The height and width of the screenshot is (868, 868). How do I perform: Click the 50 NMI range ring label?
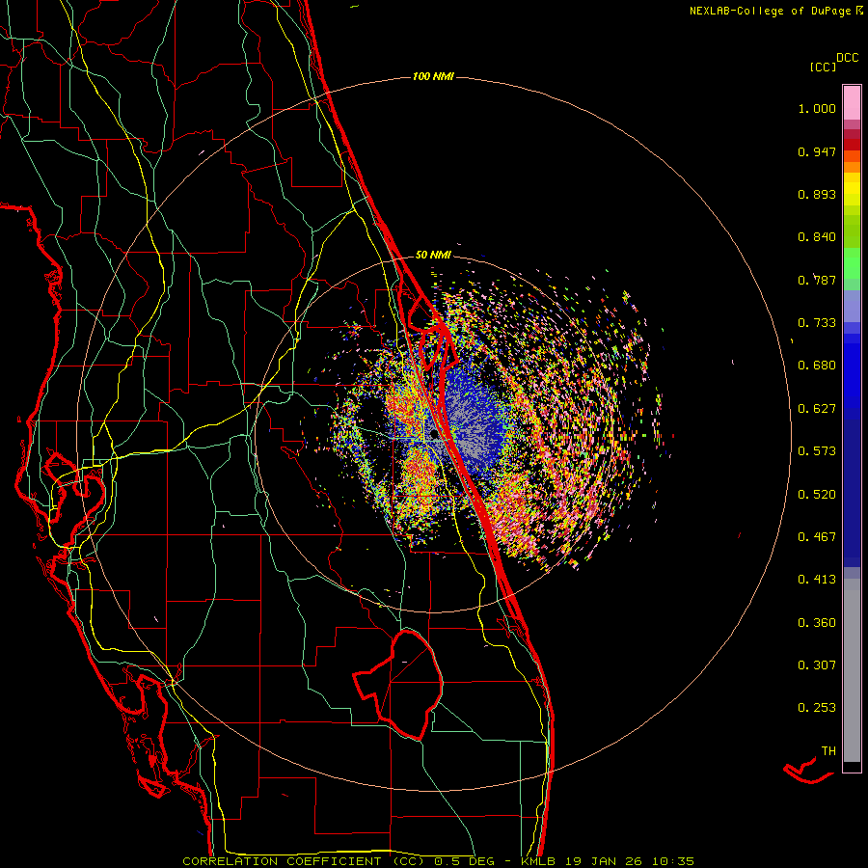[433, 255]
